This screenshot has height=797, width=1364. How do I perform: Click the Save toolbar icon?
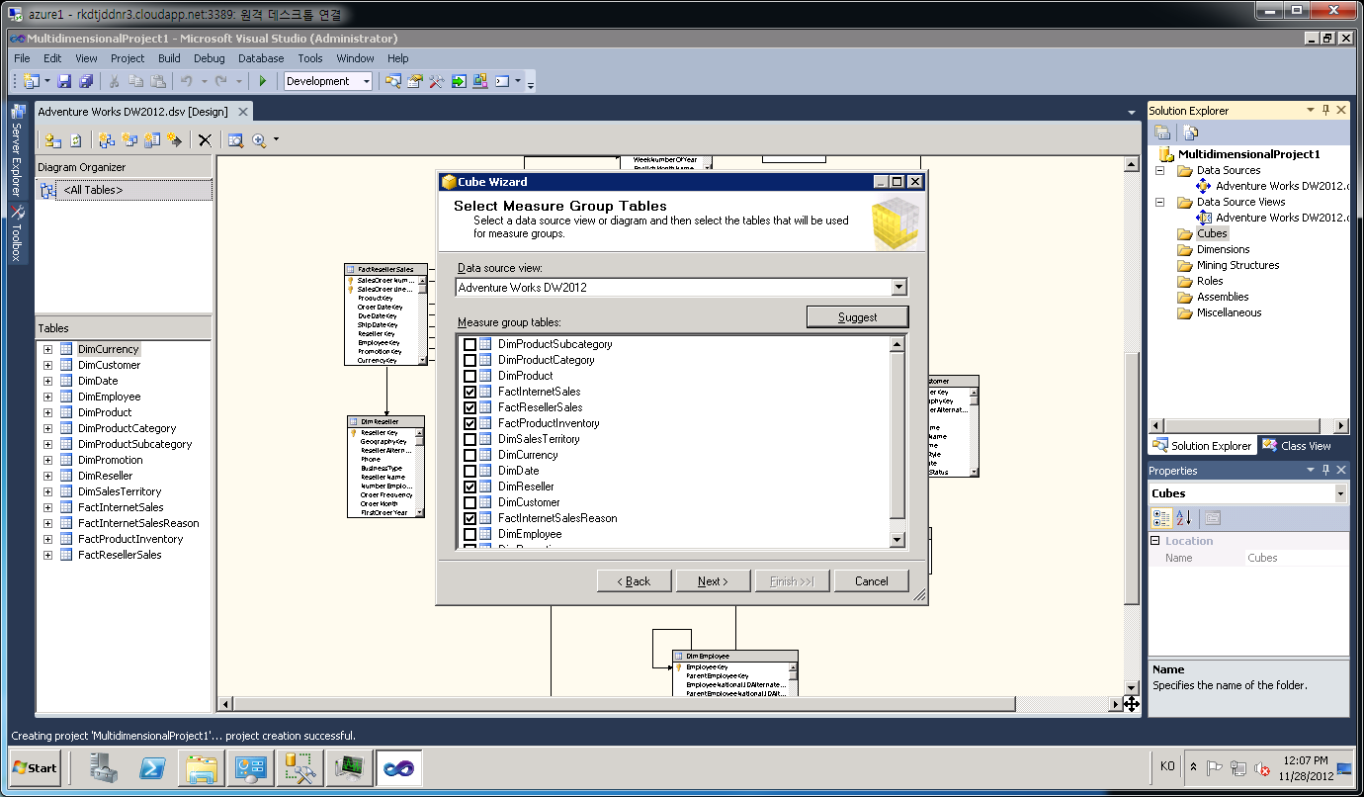64,81
